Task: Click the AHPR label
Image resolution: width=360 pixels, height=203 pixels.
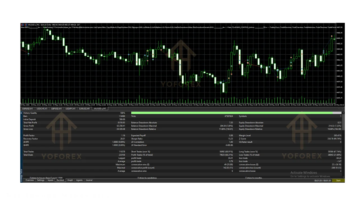Action: click(x=26, y=142)
